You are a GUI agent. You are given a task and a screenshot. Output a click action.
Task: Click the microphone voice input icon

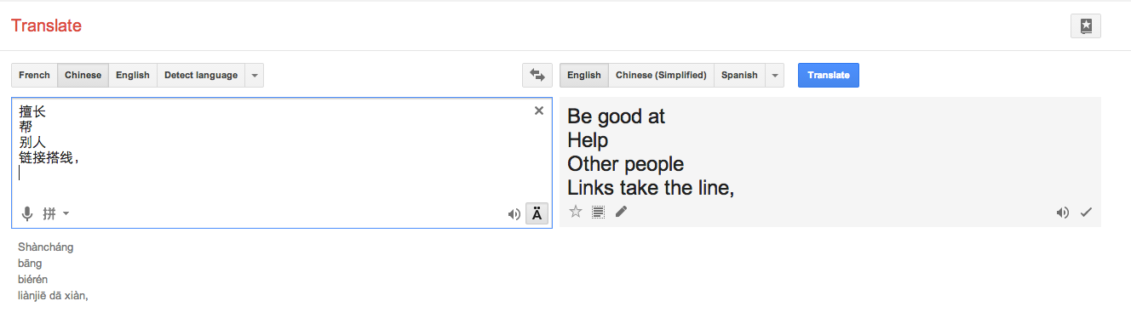[27, 213]
